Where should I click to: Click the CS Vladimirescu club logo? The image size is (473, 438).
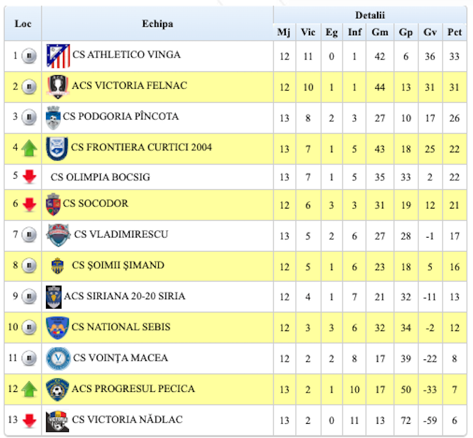coord(58,235)
